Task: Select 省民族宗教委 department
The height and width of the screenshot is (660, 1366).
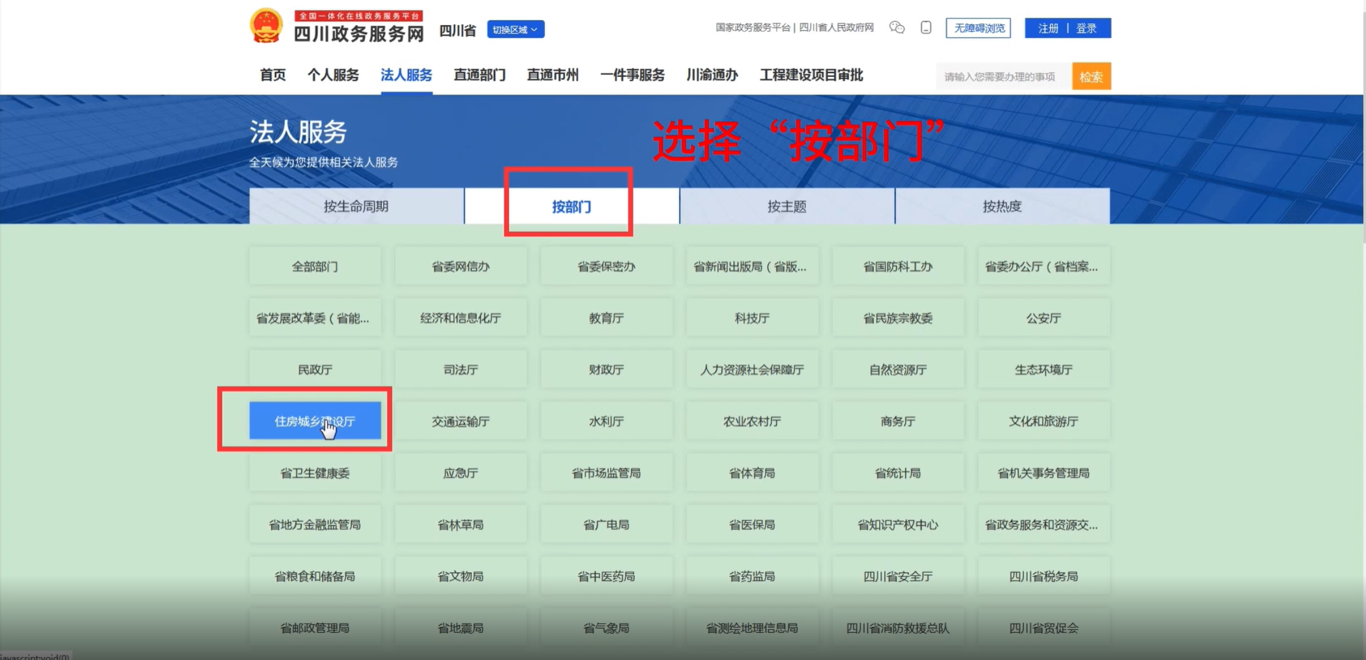Action: (x=898, y=318)
